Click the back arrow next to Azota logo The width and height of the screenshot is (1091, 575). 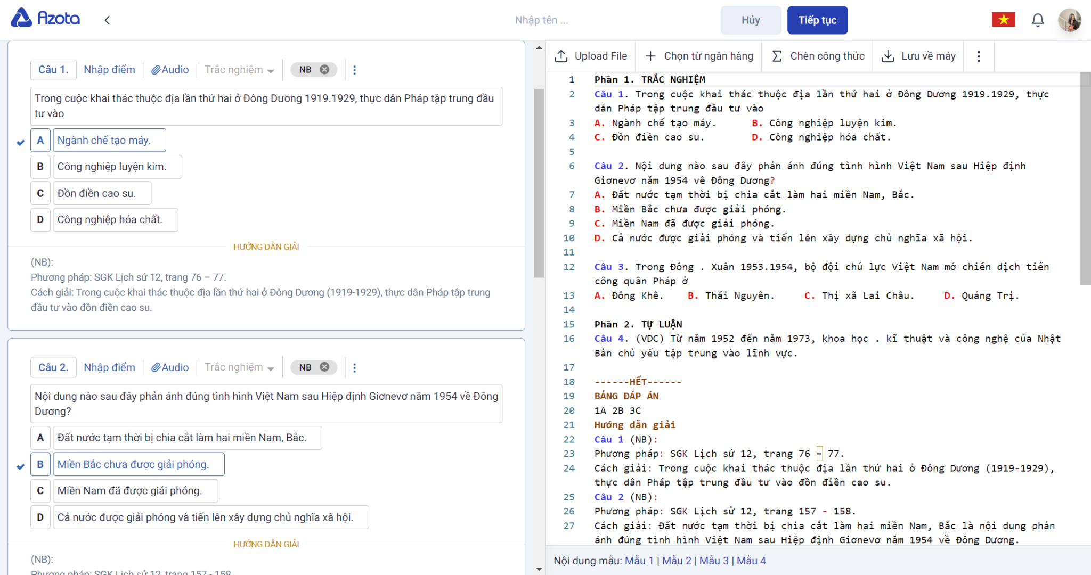coord(107,20)
